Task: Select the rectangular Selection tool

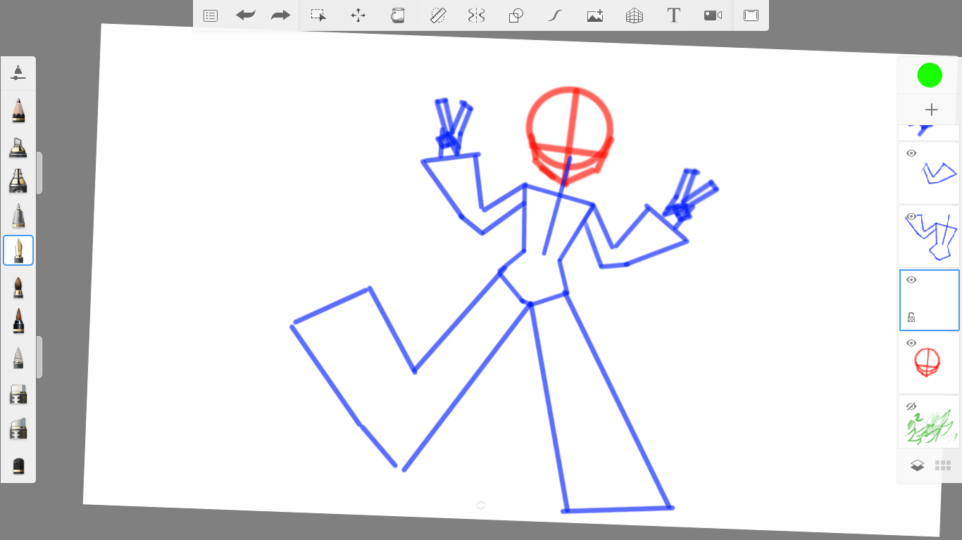Action: [x=318, y=15]
